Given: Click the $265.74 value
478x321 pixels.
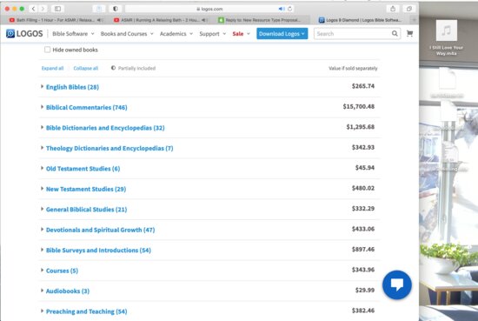Looking at the screenshot, I should [x=363, y=86].
